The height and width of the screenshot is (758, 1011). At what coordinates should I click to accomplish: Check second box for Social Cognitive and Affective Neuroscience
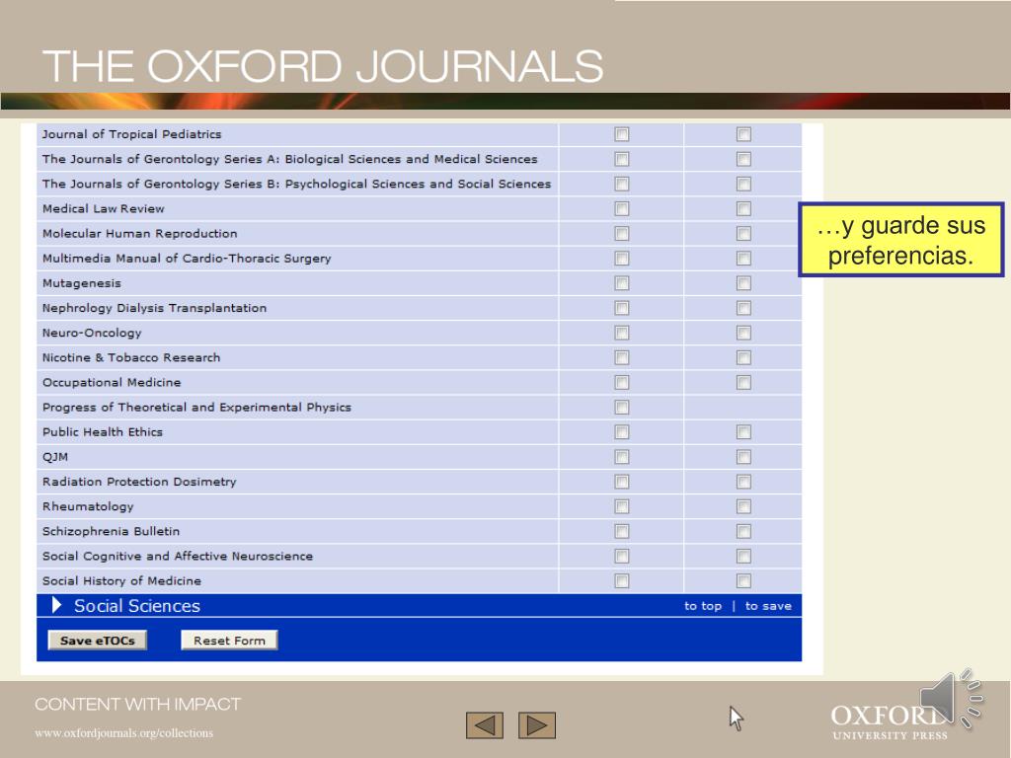pos(743,557)
